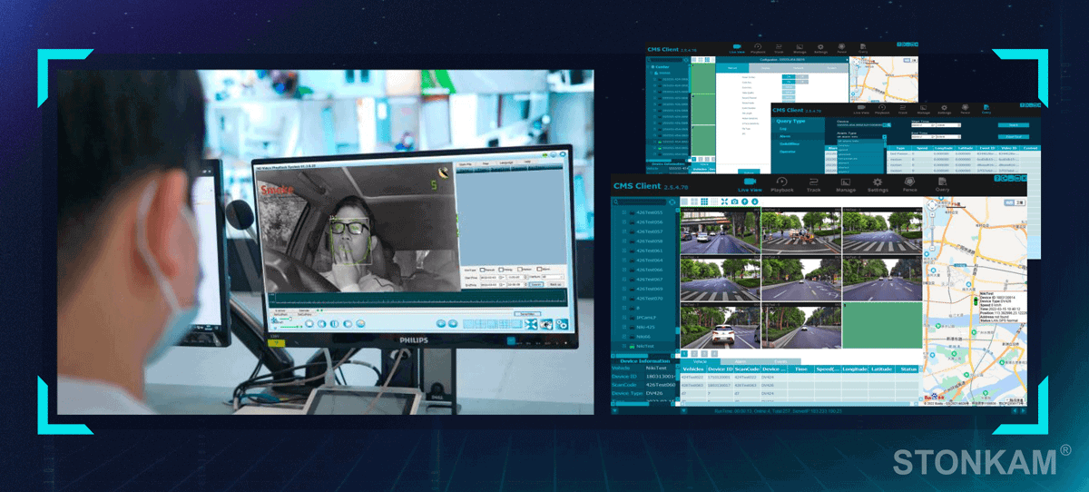The width and height of the screenshot is (1089, 492).
Task: Open Playback in front CMS window
Action: point(781,184)
